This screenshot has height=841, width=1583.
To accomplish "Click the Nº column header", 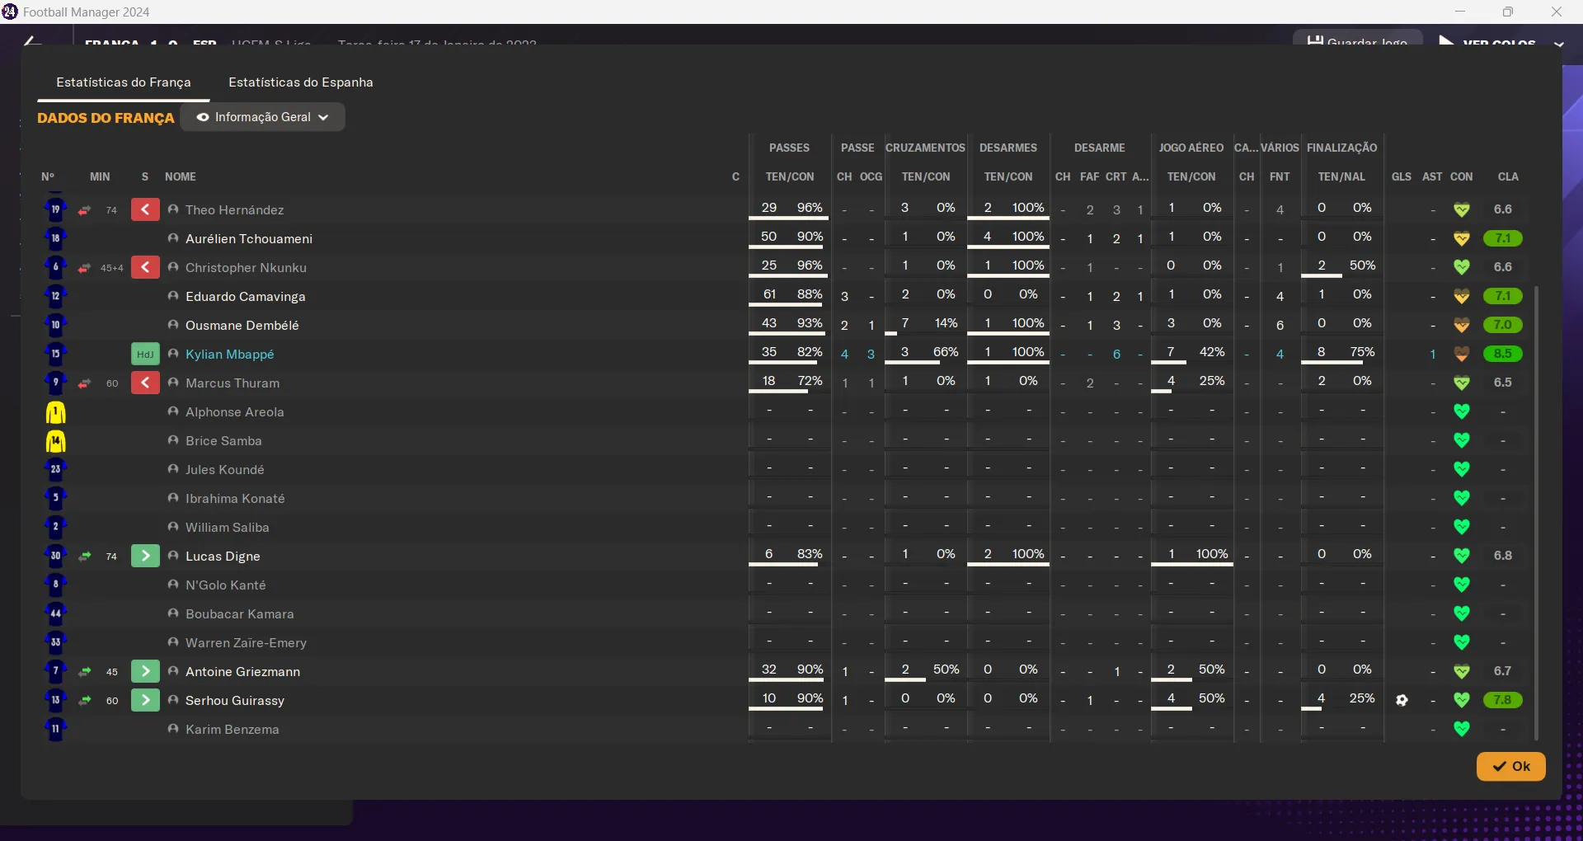I will point(48,176).
